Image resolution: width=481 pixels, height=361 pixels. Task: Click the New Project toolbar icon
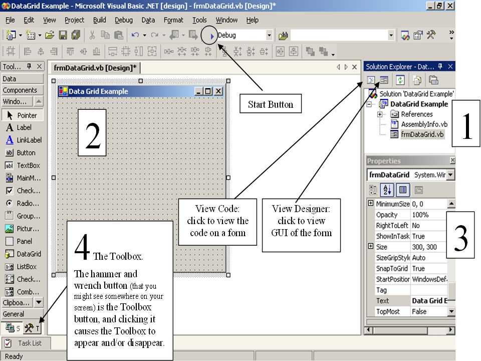click(x=11, y=35)
